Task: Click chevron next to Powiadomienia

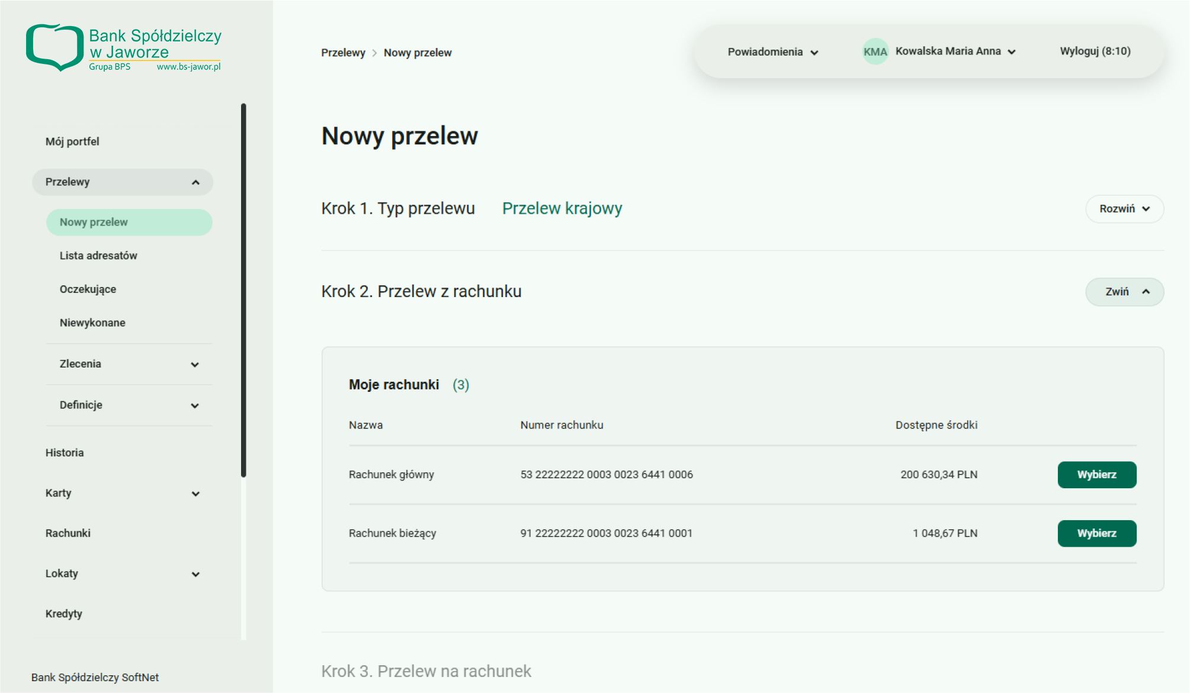Action: click(x=814, y=53)
